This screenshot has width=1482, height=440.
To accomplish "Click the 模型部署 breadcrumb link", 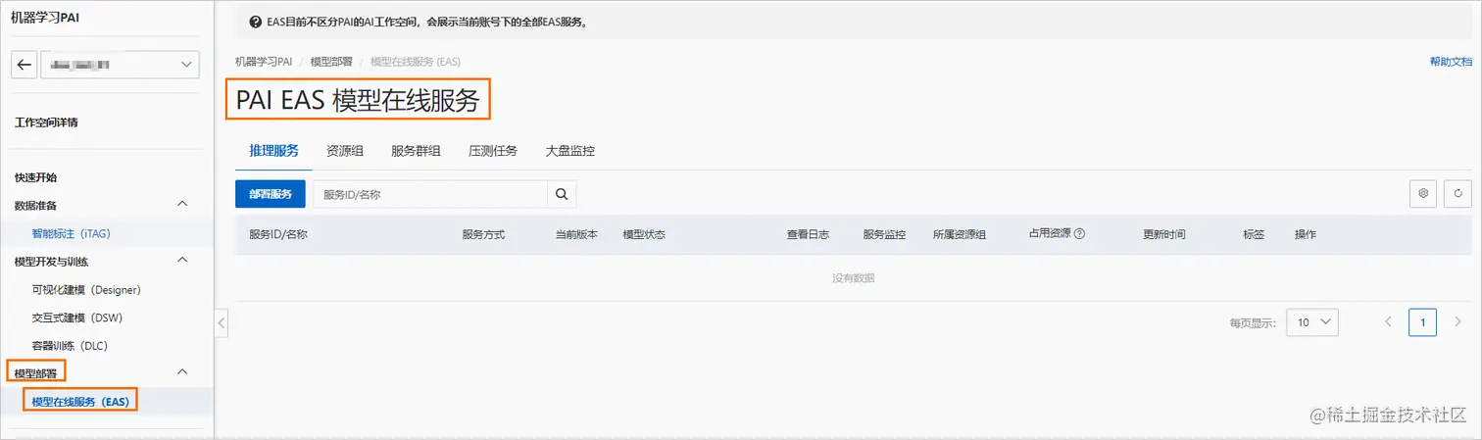I will point(330,62).
